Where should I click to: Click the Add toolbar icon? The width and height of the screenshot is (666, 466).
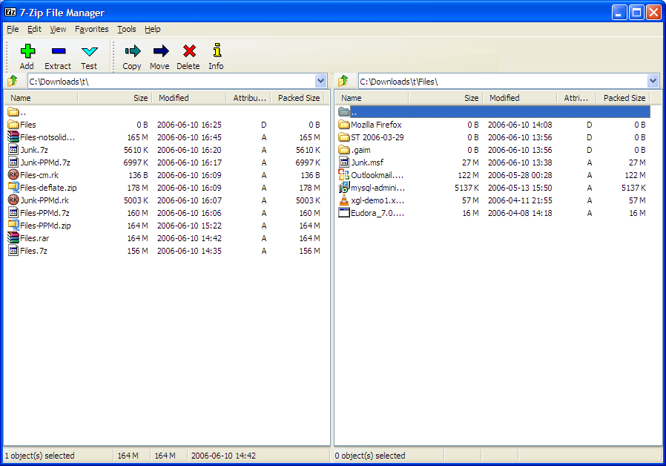[27, 51]
